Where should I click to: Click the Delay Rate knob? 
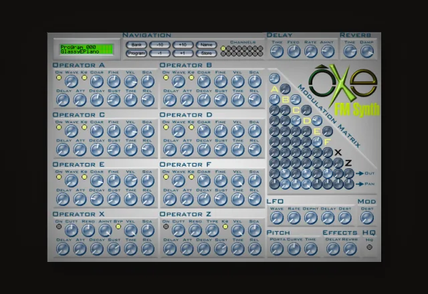click(310, 51)
